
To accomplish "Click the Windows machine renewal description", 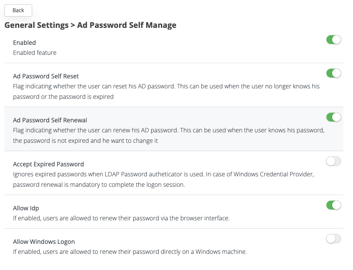I will click(x=130, y=252).
